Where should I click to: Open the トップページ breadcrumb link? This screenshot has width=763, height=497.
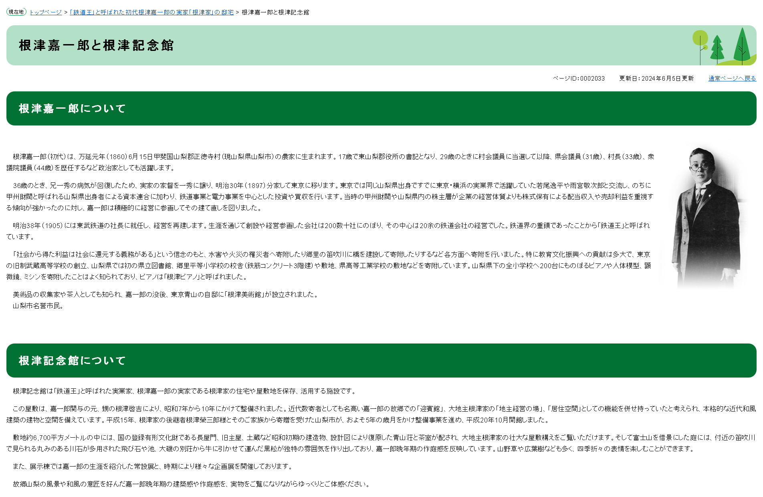46,12
